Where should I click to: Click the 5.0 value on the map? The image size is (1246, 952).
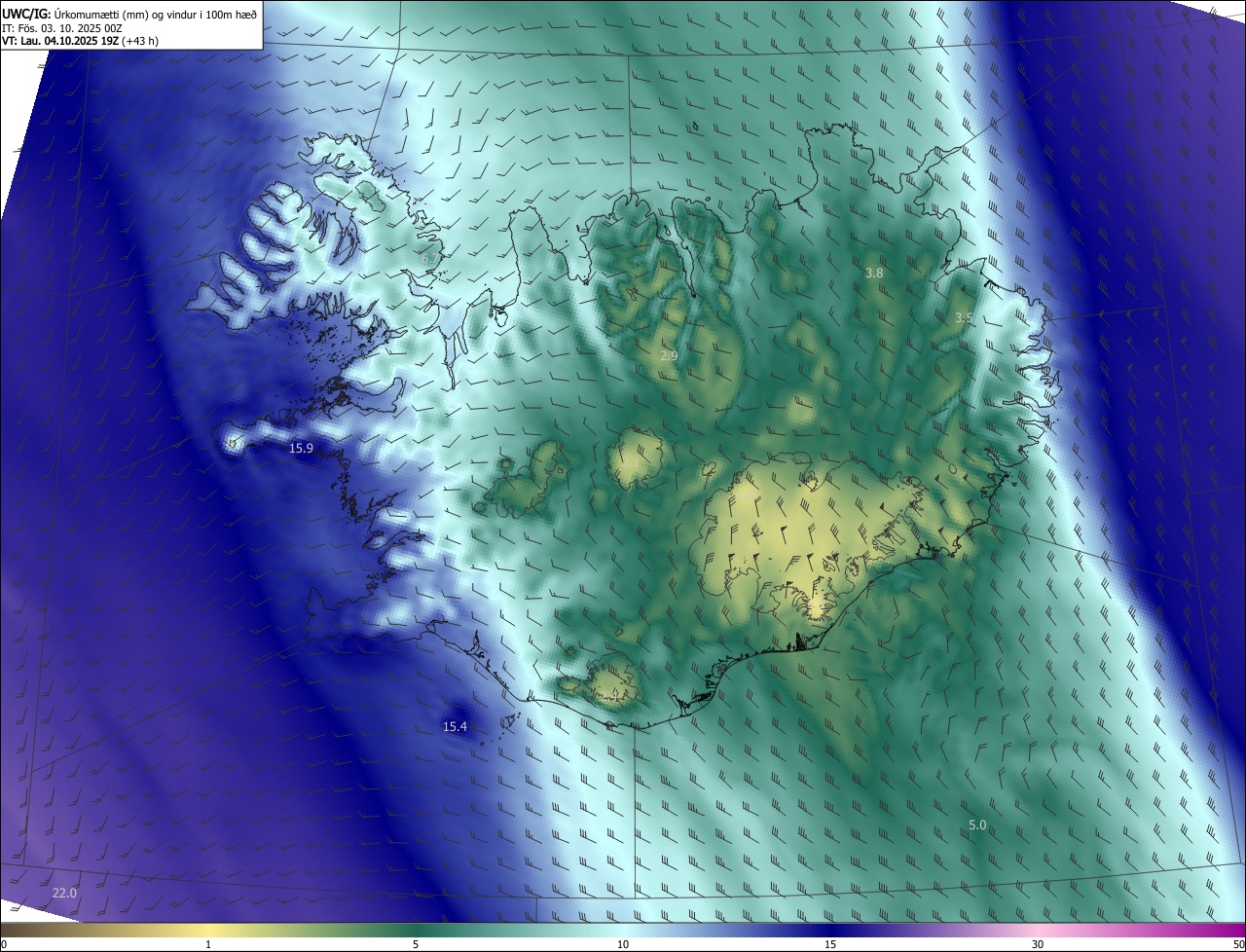click(x=977, y=825)
